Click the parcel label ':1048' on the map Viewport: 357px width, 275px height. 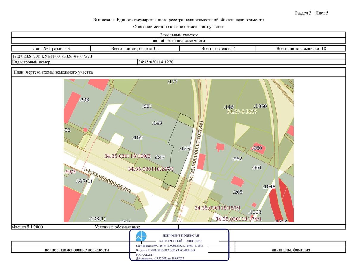[x=269, y=187]
